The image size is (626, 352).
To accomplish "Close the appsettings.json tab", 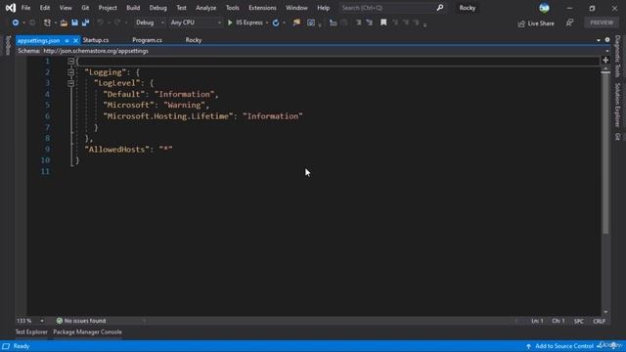I will coord(75,41).
